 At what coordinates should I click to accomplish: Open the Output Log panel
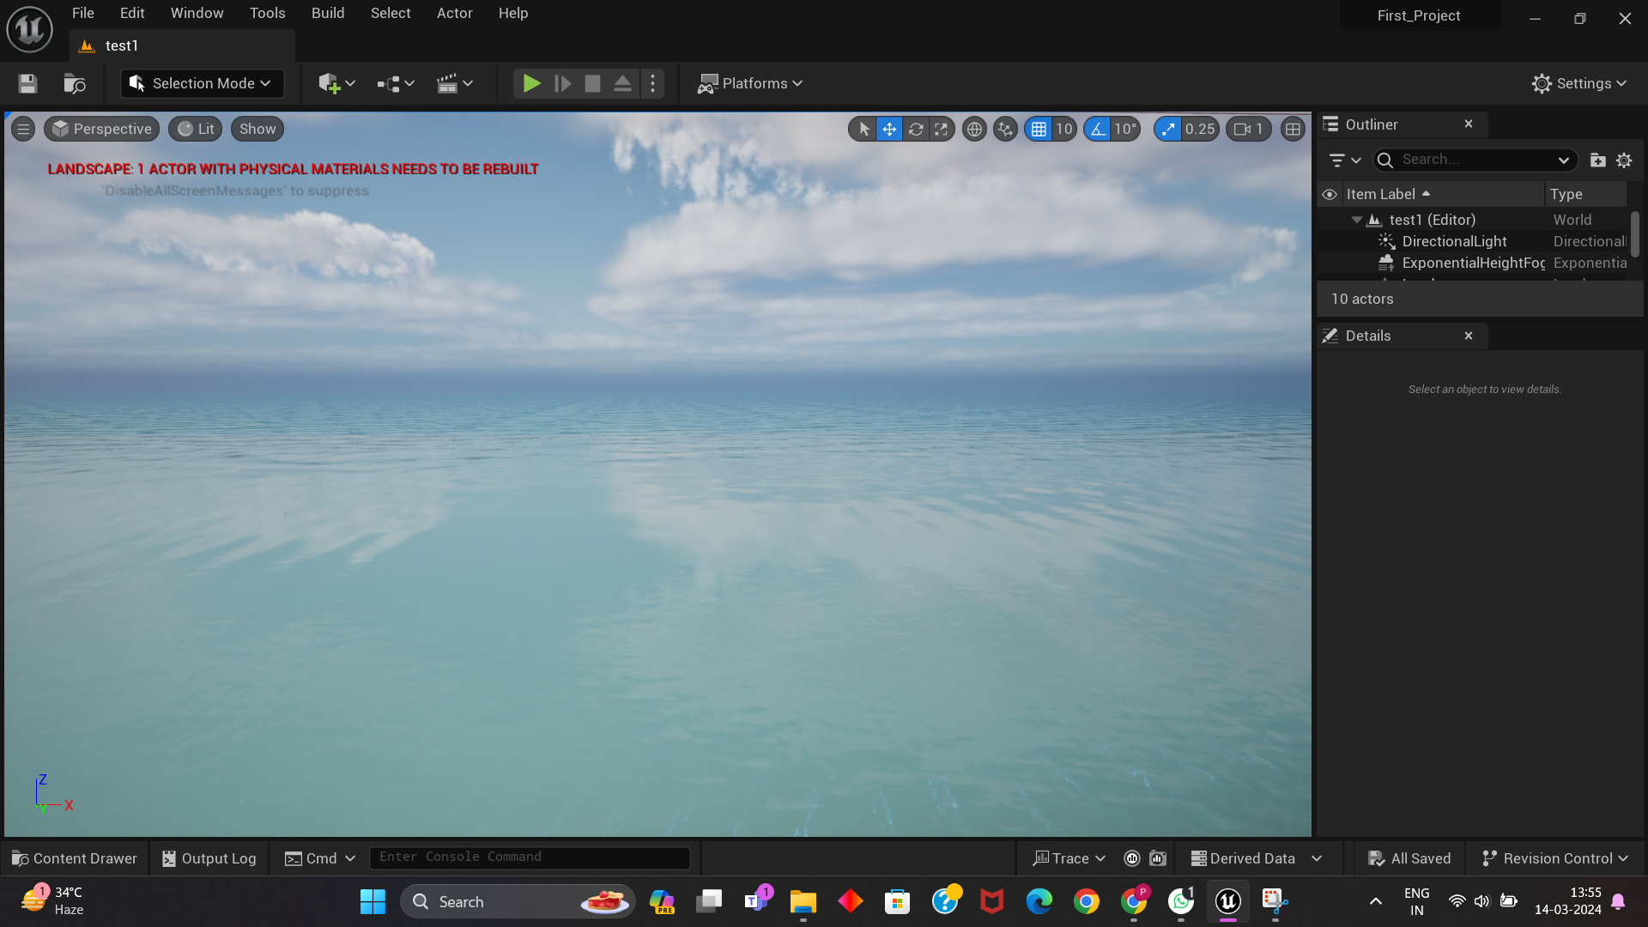[x=208, y=857]
